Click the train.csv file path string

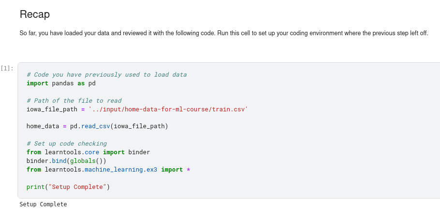[168, 109]
